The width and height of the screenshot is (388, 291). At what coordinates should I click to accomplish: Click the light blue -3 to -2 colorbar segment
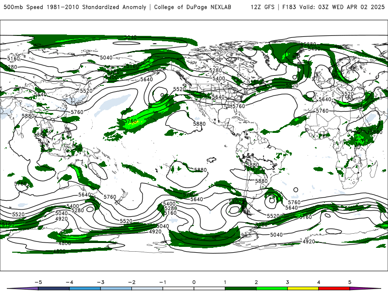click(116, 289)
